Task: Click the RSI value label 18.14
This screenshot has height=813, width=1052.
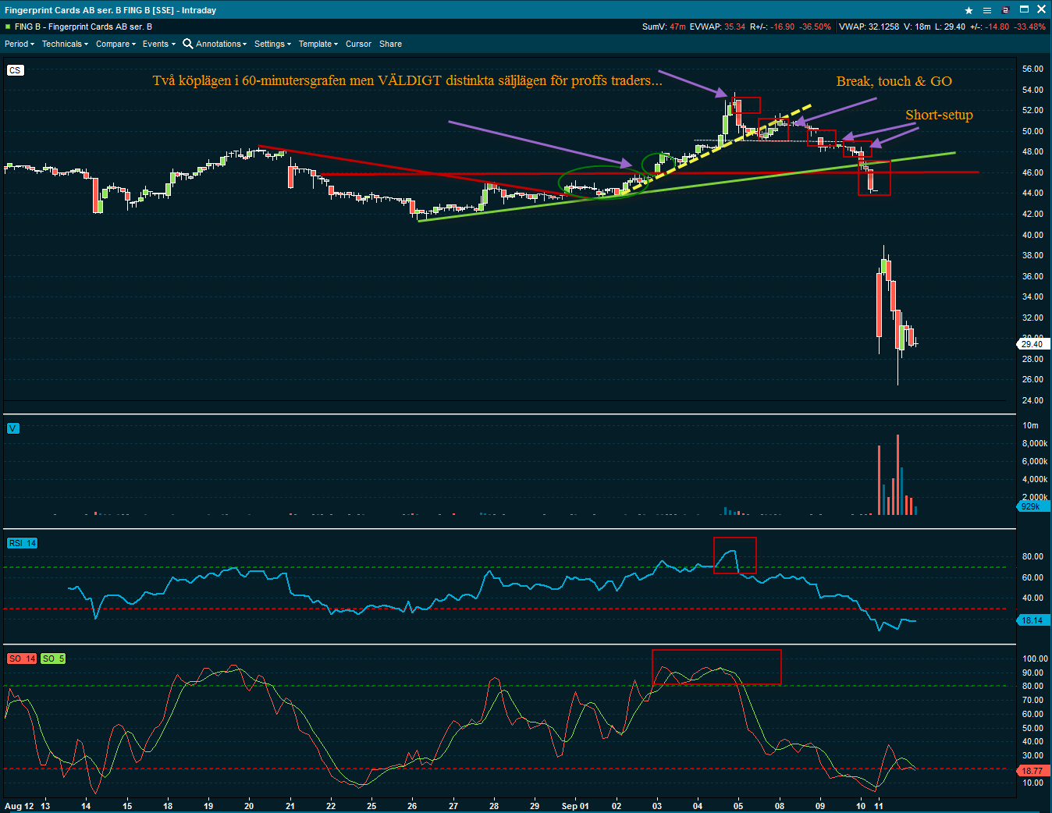Action: click(1032, 620)
